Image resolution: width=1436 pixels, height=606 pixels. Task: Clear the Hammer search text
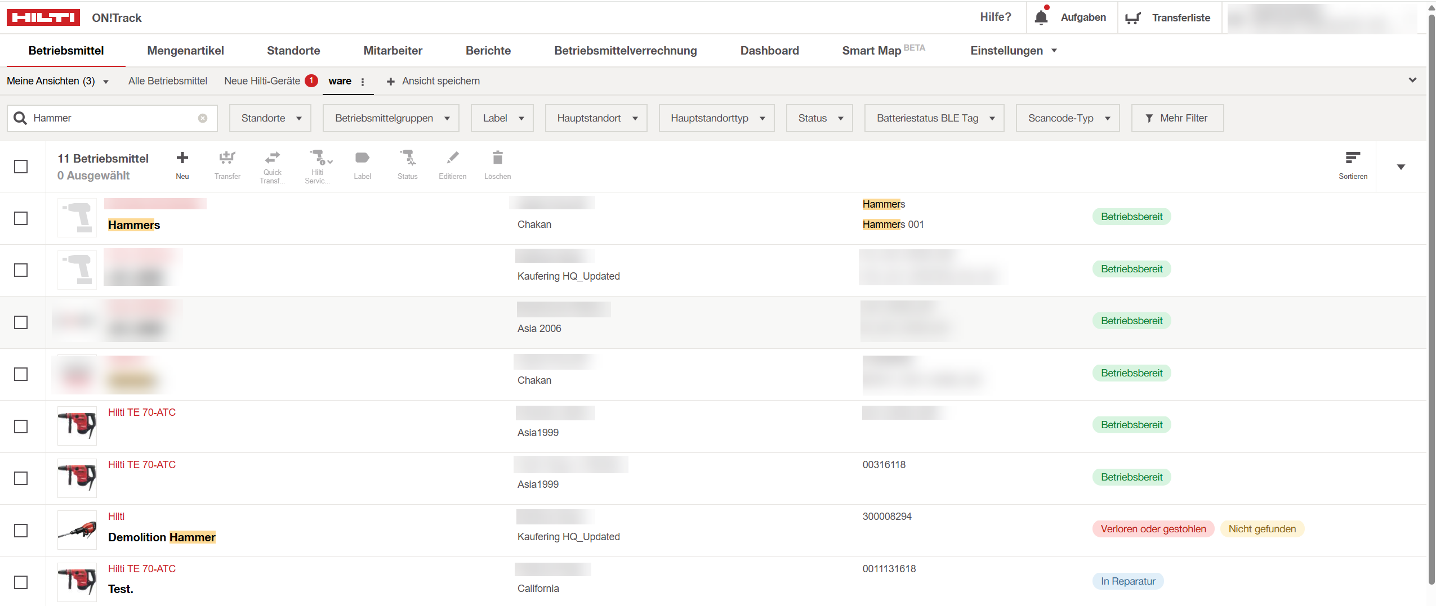click(x=203, y=118)
